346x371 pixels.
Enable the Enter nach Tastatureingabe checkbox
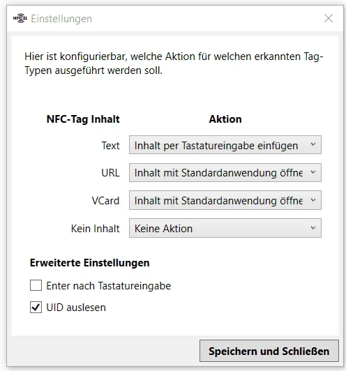[x=36, y=285]
